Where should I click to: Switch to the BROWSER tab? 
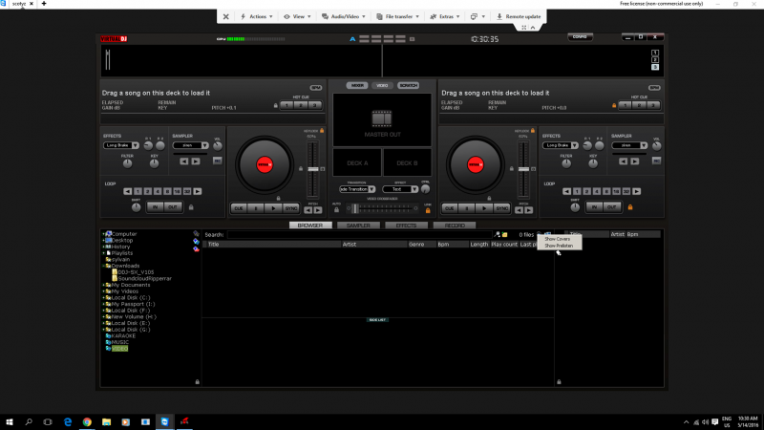[310, 226]
